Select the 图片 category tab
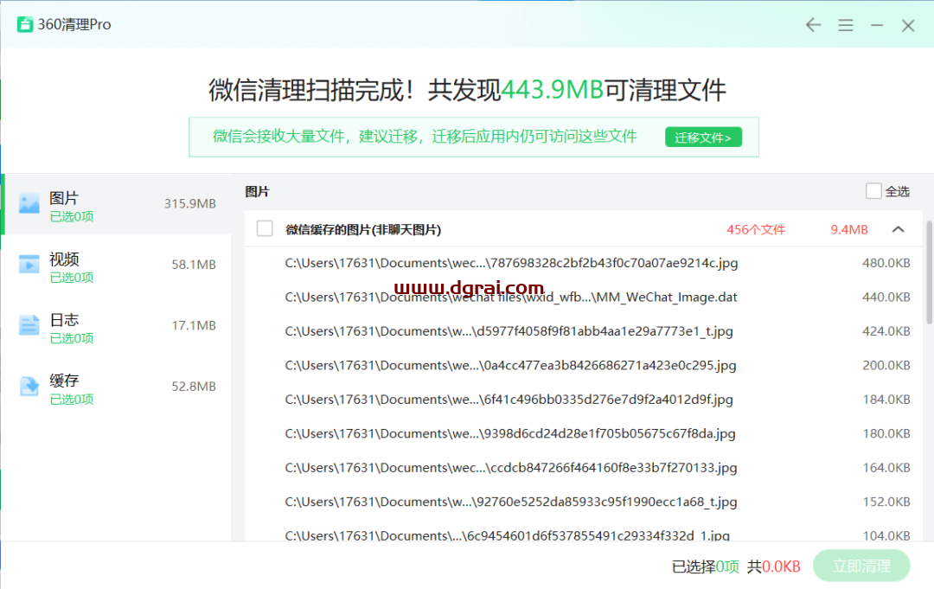 coord(118,204)
